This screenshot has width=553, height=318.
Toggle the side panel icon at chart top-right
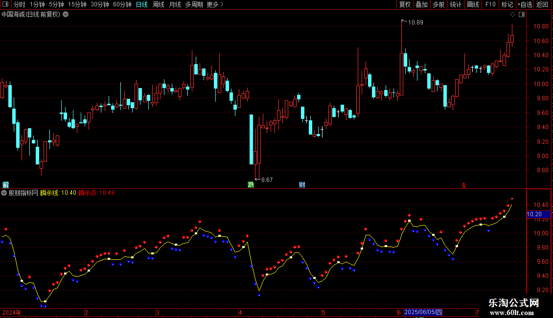click(x=522, y=15)
